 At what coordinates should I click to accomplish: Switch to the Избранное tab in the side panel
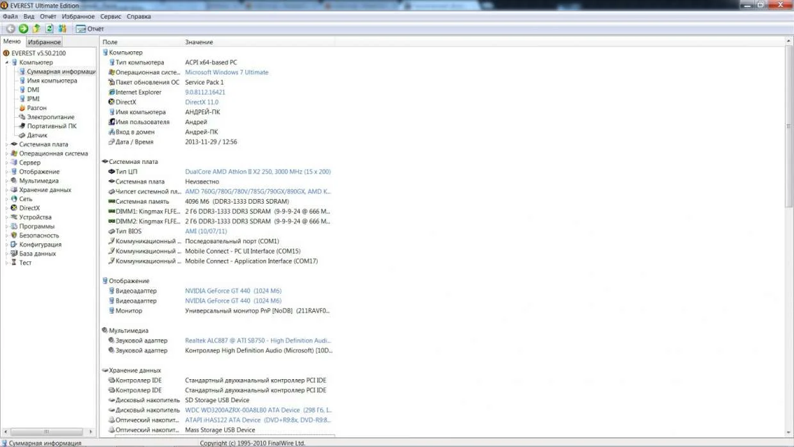44,42
